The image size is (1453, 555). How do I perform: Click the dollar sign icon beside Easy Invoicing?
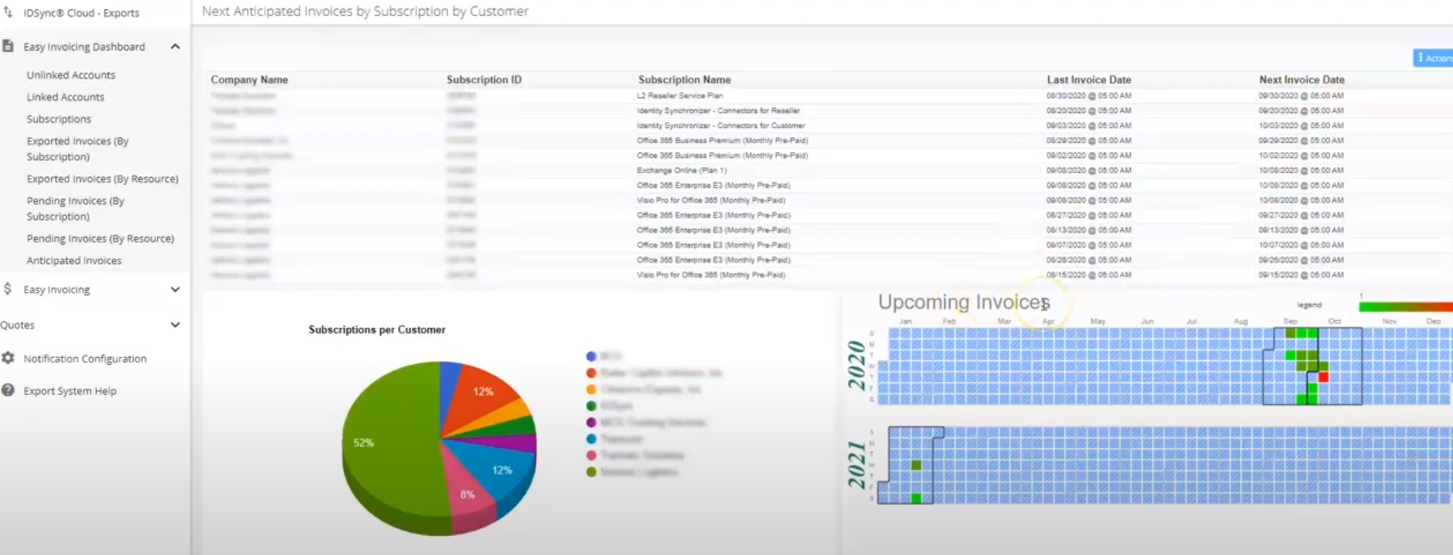pos(8,289)
